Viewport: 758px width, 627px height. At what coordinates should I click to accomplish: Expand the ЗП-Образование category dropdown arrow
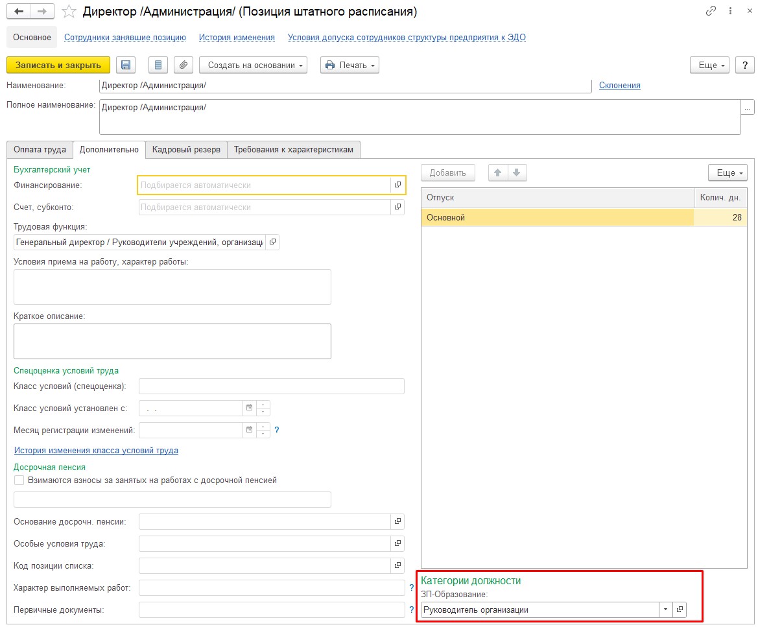coord(665,609)
